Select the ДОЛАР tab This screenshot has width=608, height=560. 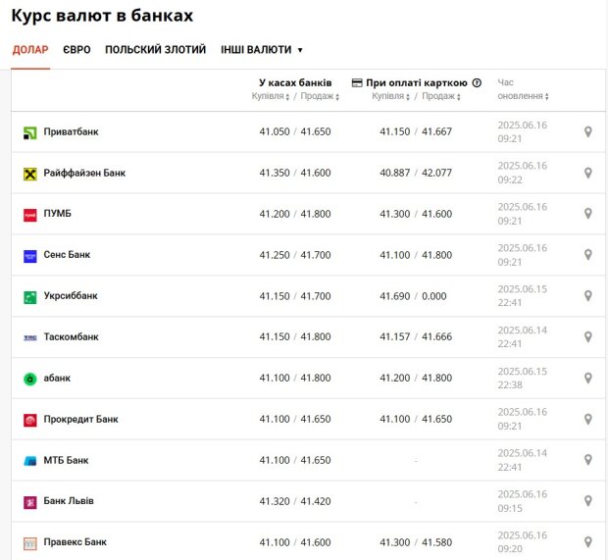coord(30,50)
